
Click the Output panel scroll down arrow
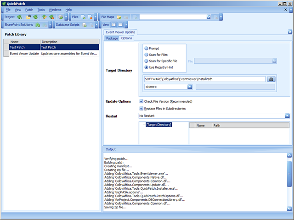point(289,209)
